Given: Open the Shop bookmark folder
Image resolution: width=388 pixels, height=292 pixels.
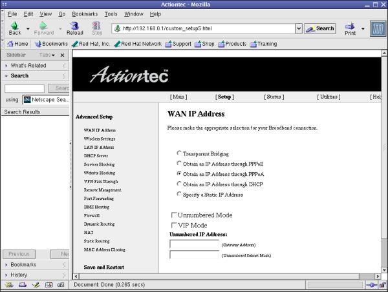Looking at the screenshot, I should [204, 44].
